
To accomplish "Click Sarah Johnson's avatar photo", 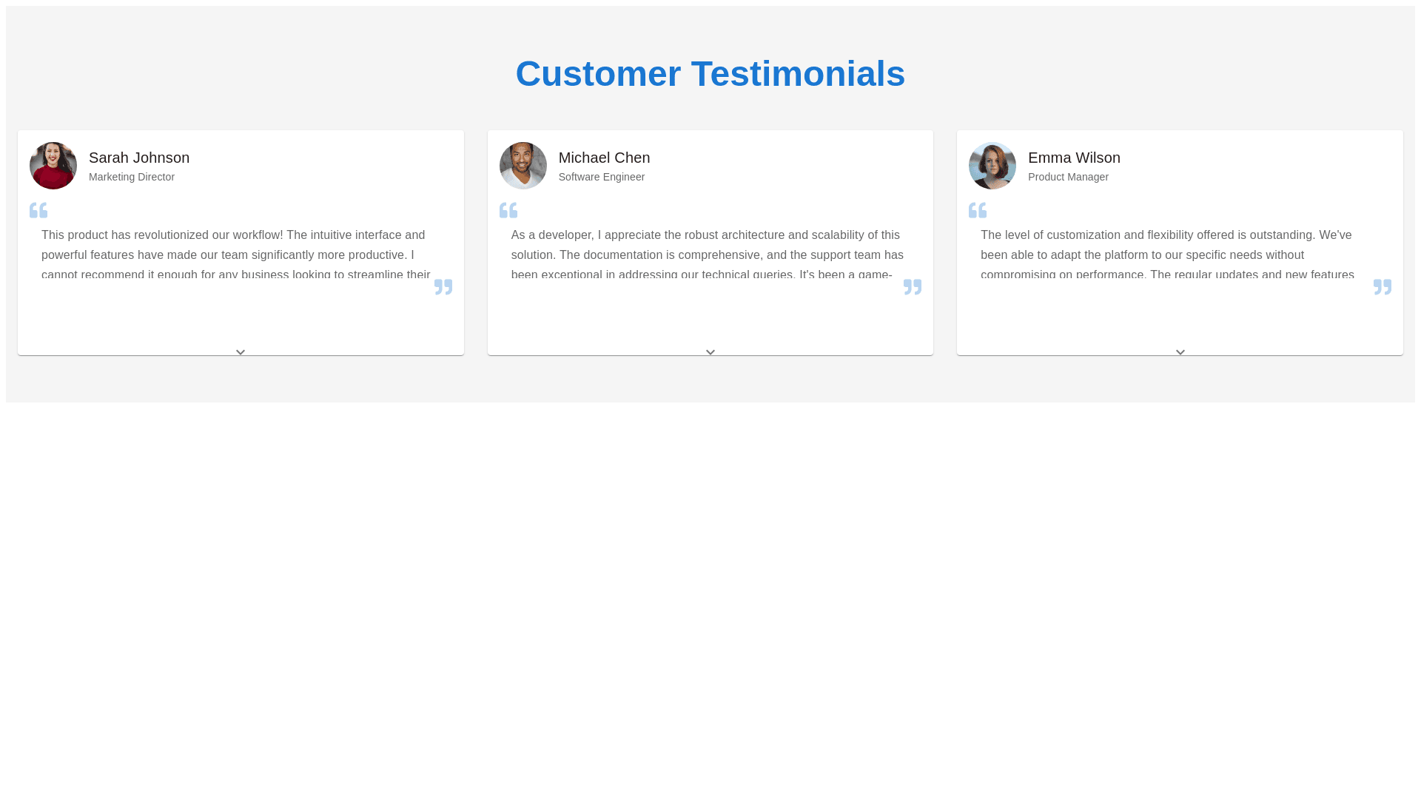I will (53, 166).
